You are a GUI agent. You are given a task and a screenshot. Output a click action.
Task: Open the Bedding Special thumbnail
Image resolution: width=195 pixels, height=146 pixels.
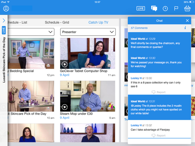point(31,54)
